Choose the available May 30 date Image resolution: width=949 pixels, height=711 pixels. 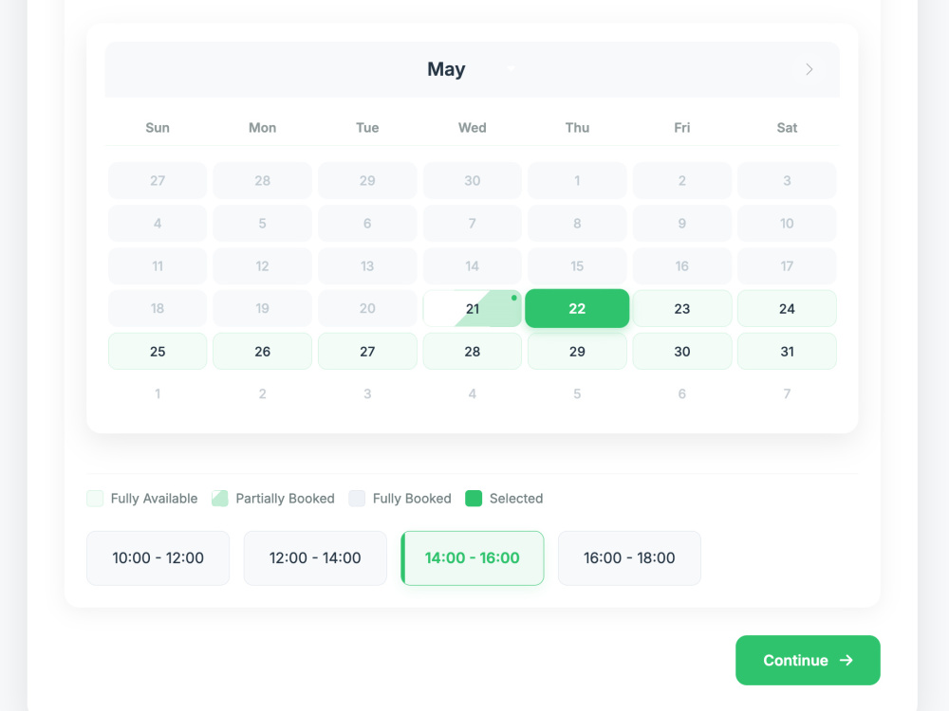click(682, 352)
